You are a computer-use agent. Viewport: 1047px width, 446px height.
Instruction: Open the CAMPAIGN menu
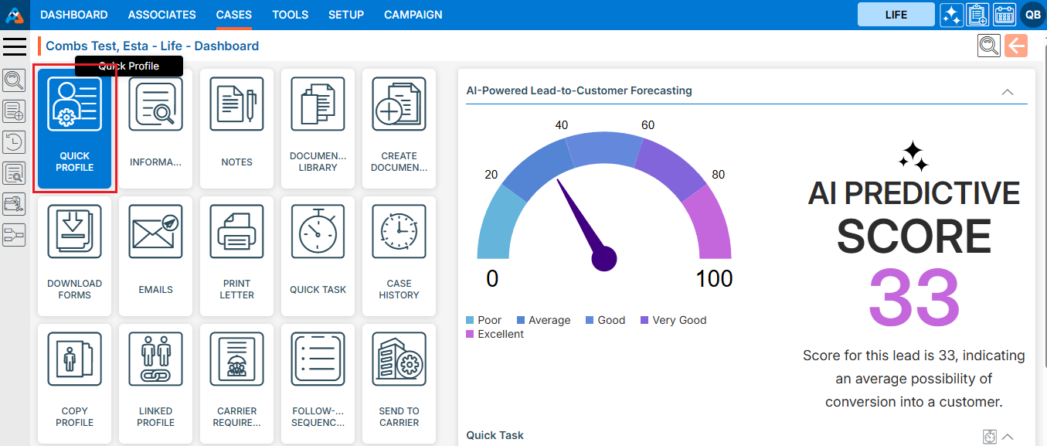point(413,15)
